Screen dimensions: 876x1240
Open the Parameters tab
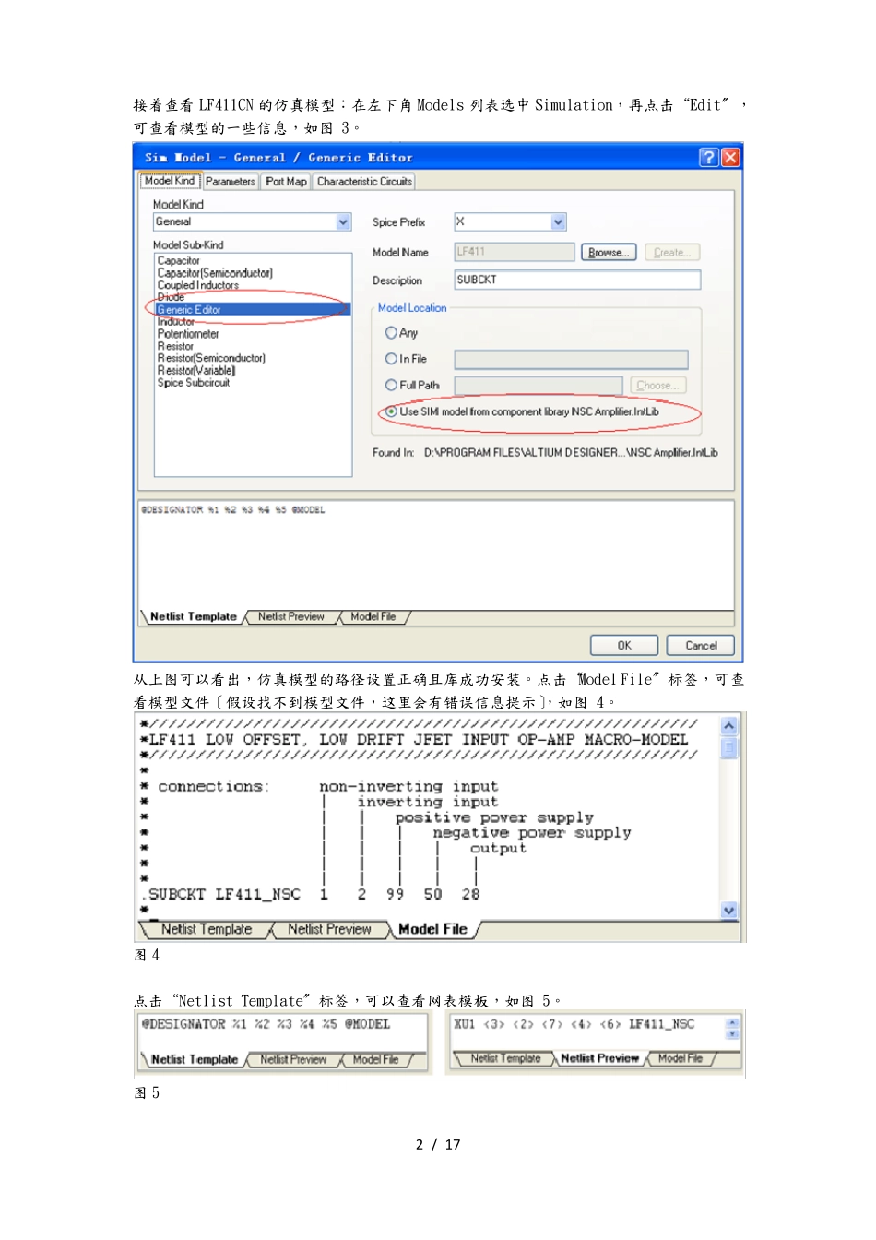(230, 182)
